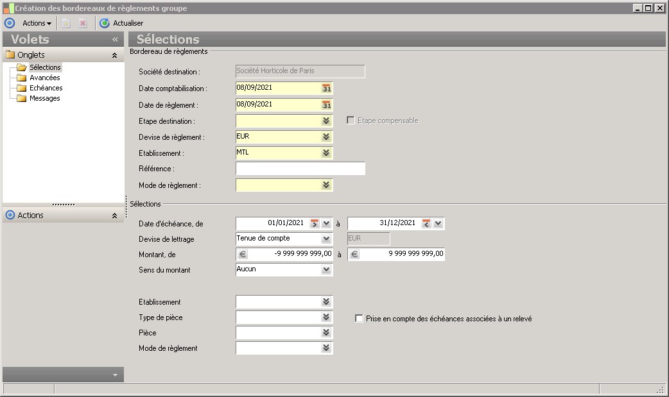Click the red arrow icon in start échéance date

[314, 223]
